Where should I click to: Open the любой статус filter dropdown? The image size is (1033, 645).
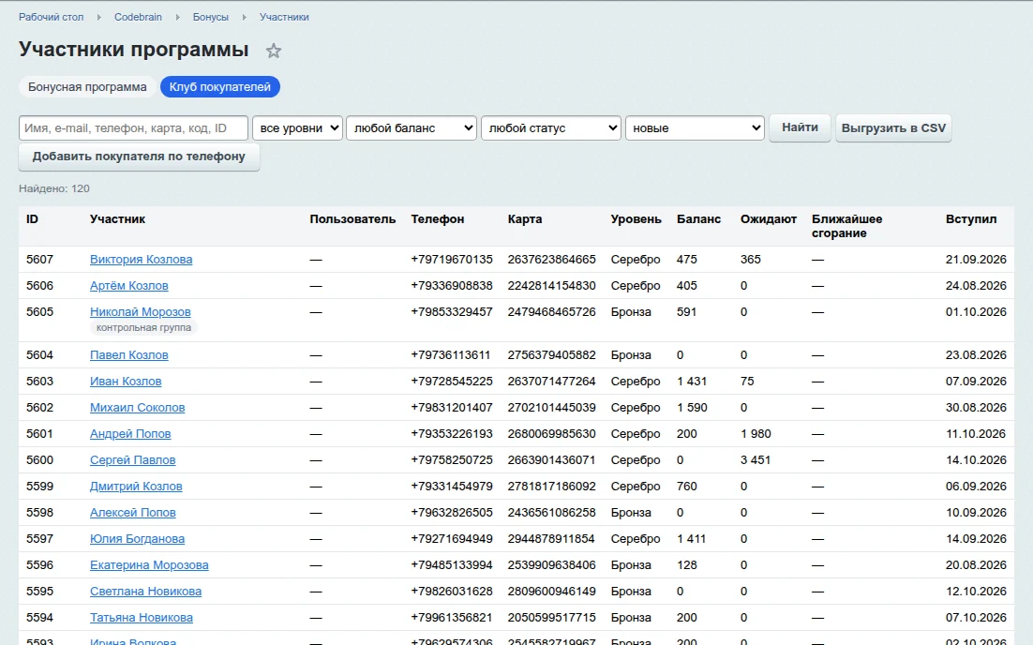click(x=551, y=127)
